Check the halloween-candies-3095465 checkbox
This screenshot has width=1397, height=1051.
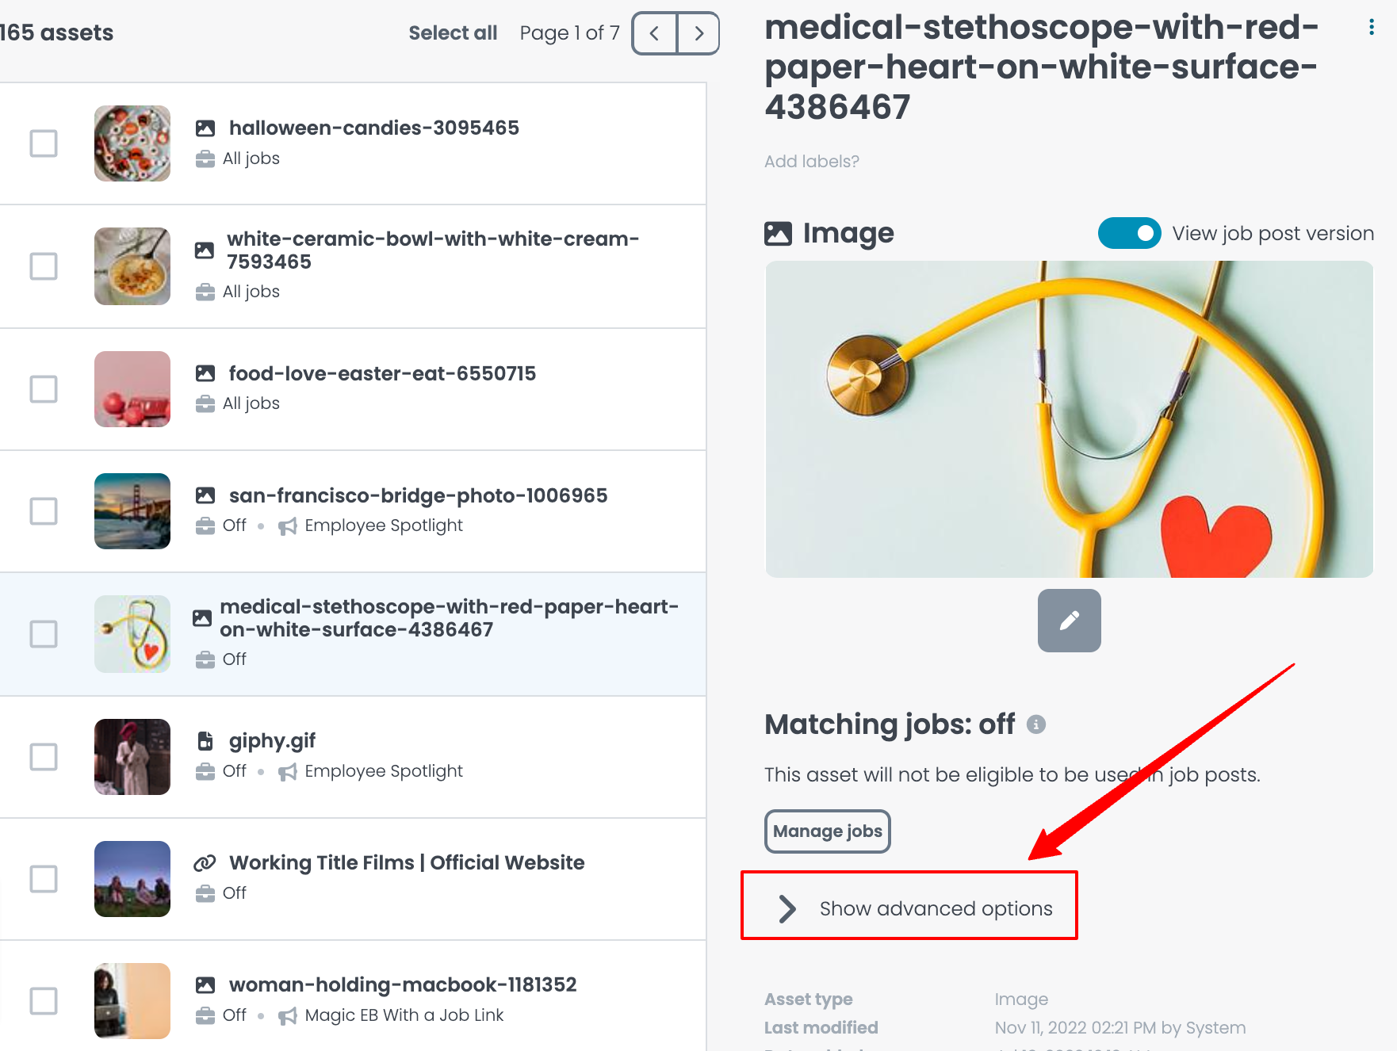44,143
